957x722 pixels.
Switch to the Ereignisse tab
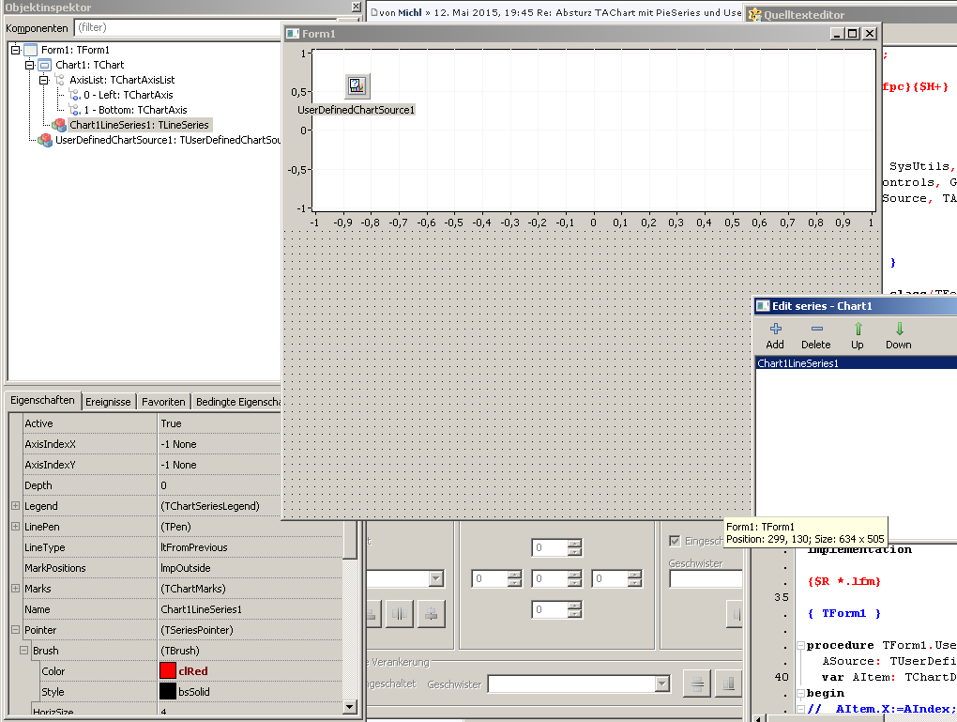(x=108, y=402)
